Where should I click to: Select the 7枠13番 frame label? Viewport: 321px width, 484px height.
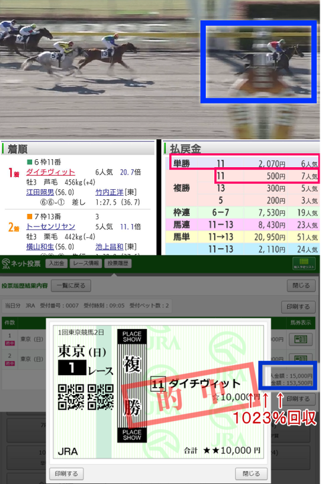pyautogui.click(x=44, y=217)
